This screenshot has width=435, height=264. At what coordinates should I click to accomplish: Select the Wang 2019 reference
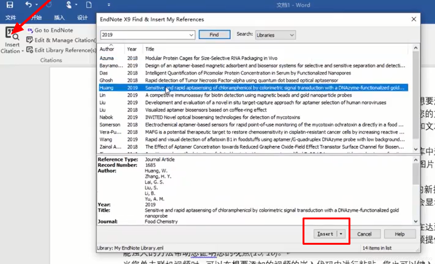[253, 139]
